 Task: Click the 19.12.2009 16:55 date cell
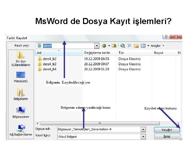pyautogui.click(x=97, y=59)
